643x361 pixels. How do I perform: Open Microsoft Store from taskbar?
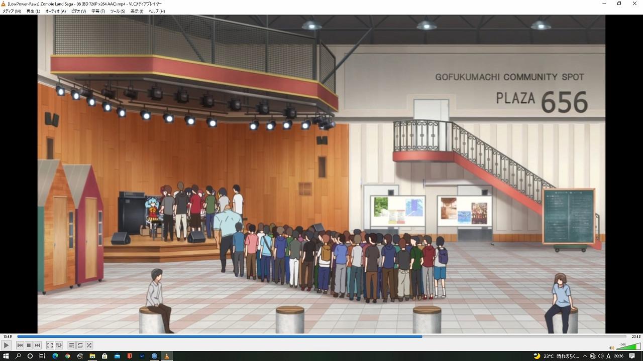(x=104, y=356)
